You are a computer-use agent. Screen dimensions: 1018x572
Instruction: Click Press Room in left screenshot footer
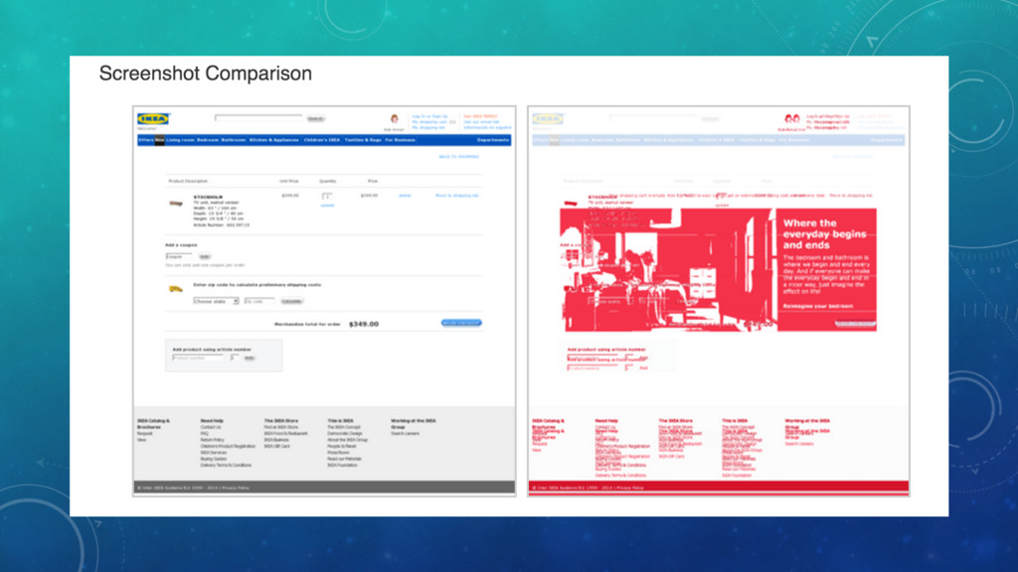(x=338, y=453)
